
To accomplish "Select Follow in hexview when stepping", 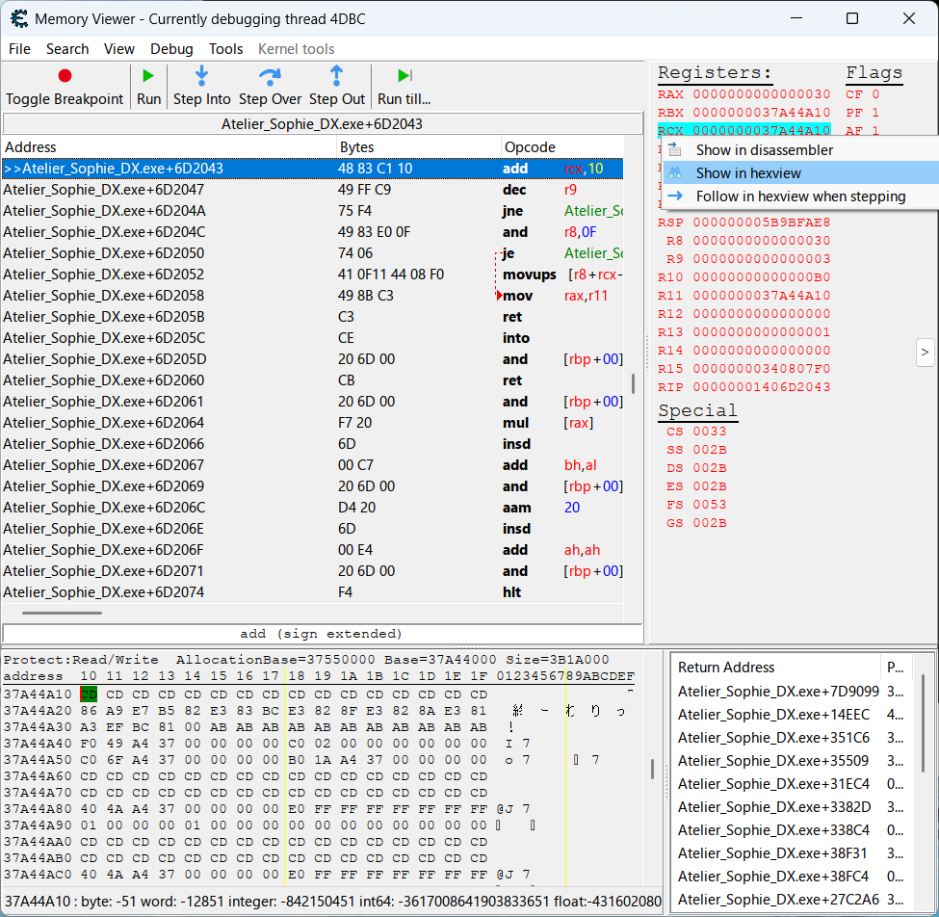I will point(800,196).
